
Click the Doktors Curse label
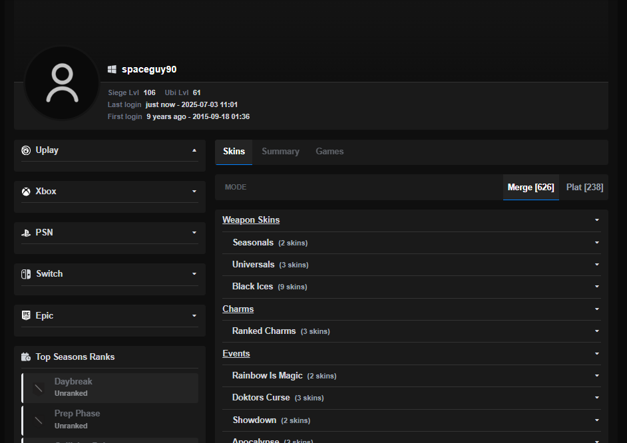tap(261, 398)
